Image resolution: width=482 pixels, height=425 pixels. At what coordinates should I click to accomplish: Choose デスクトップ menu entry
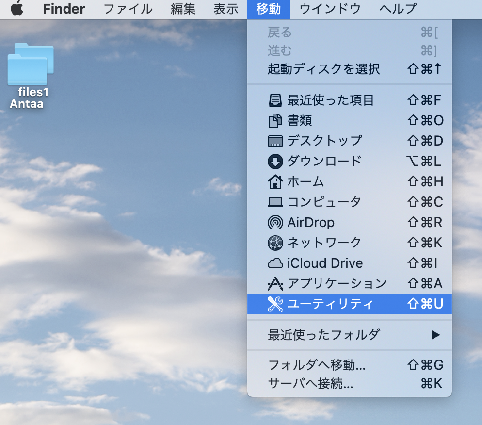350,141
